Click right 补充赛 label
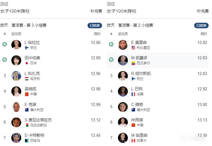This screenshot has height=146, width=212. click(x=202, y=11)
